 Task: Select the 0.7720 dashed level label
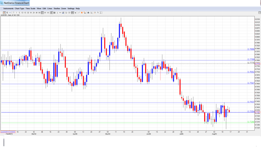click(x=251, y=63)
